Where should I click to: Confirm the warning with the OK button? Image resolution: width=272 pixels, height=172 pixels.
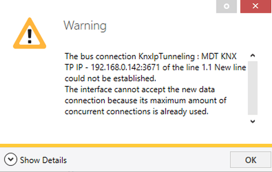point(251,160)
